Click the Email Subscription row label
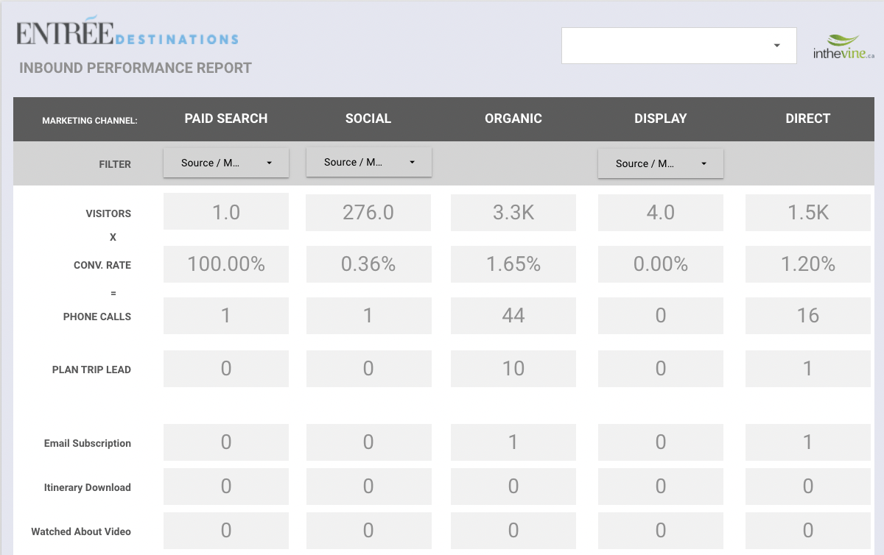 (88, 443)
